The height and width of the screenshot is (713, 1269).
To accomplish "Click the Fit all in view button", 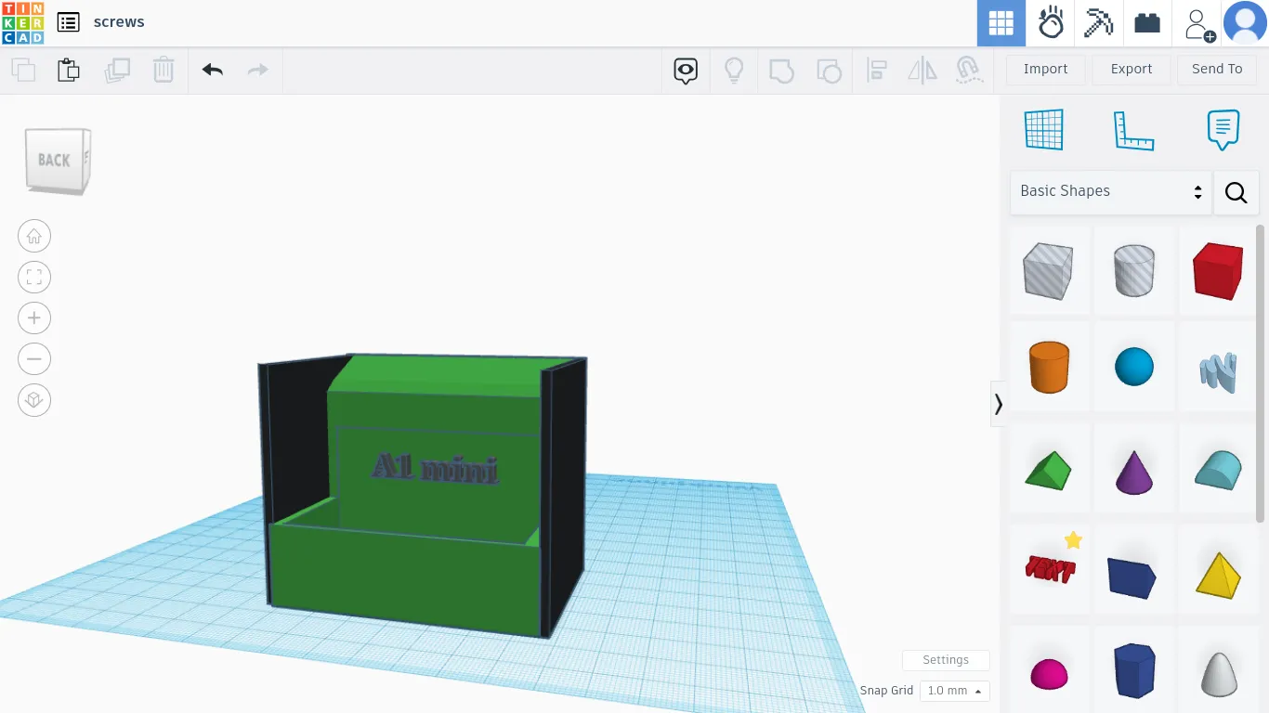I will pos(34,278).
